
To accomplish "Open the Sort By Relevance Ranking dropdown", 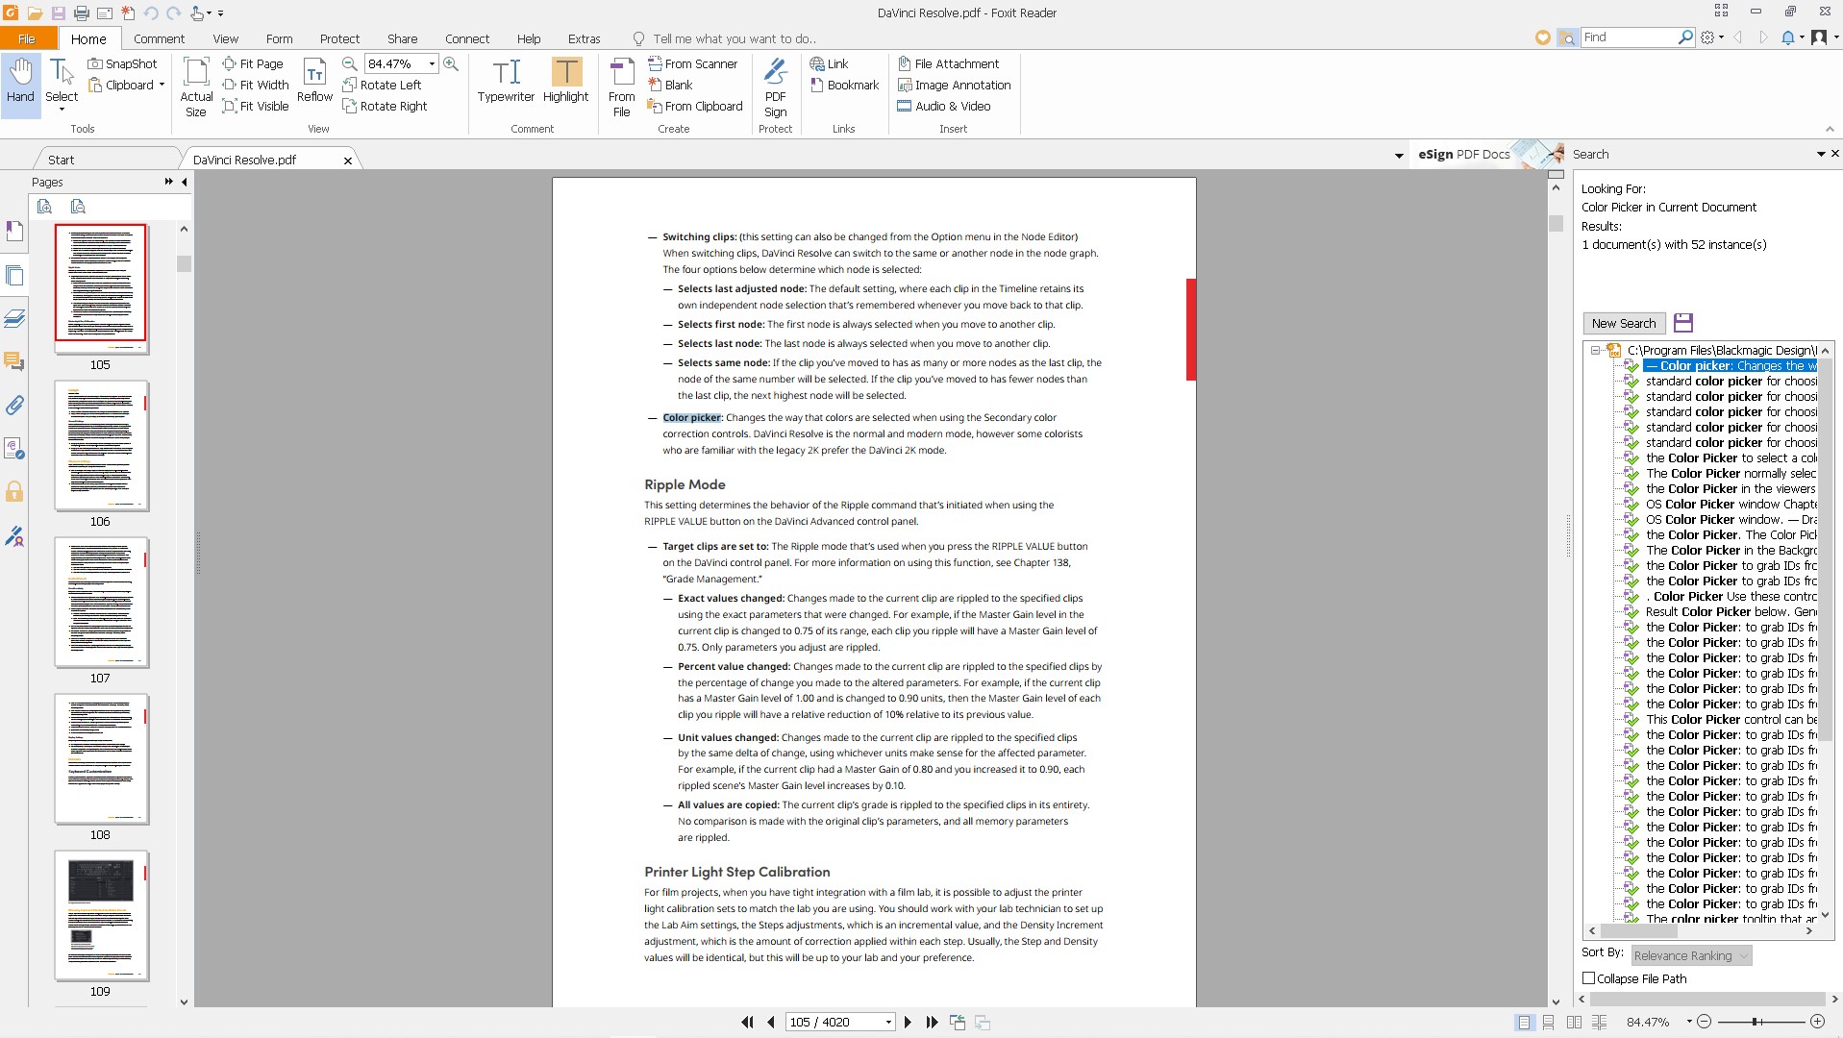I will pyautogui.click(x=1691, y=955).
